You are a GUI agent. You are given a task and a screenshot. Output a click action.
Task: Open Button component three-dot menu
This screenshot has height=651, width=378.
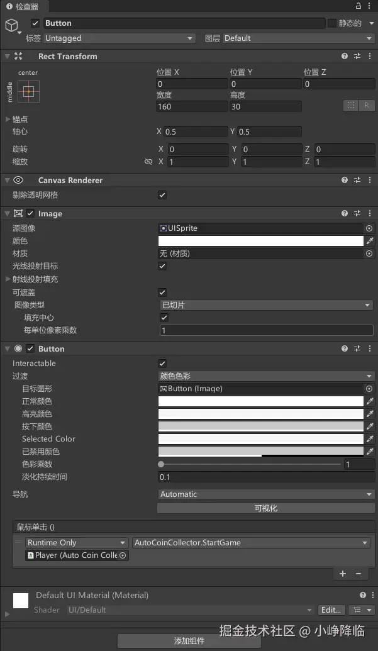[370, 348]
